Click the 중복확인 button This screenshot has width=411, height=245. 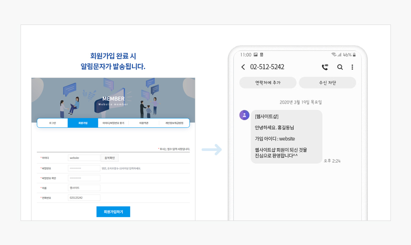pos(110,158)
